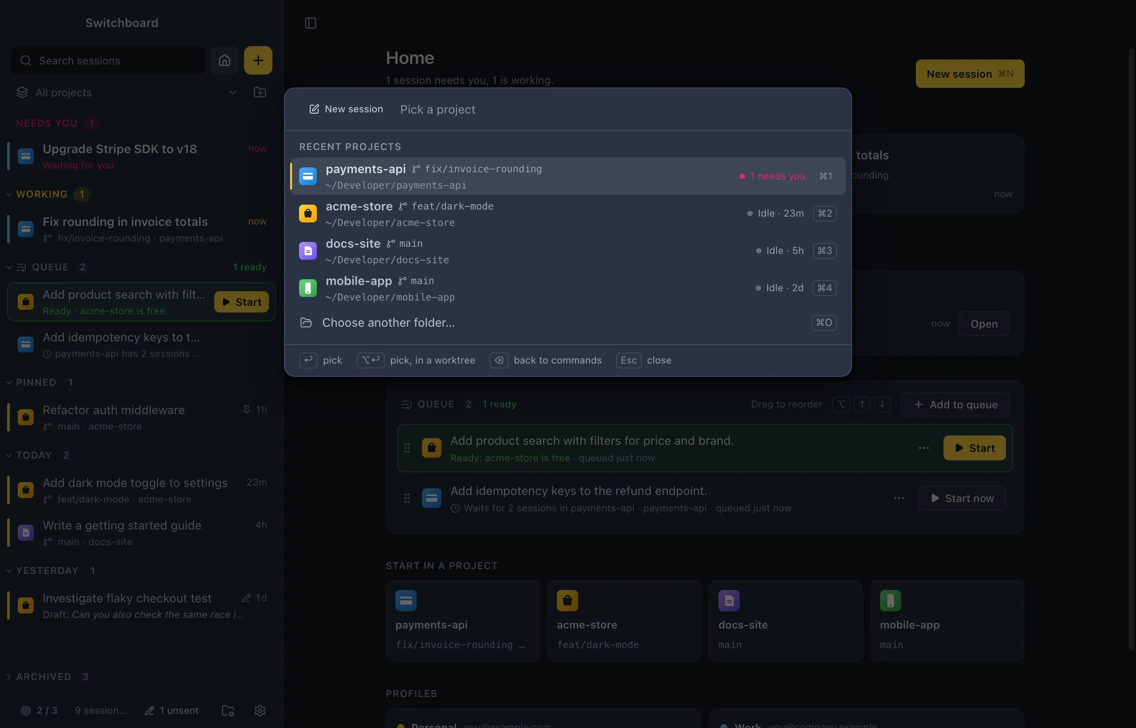
Task: Click the page scrollbar on the right edge
Action: 1132,350
